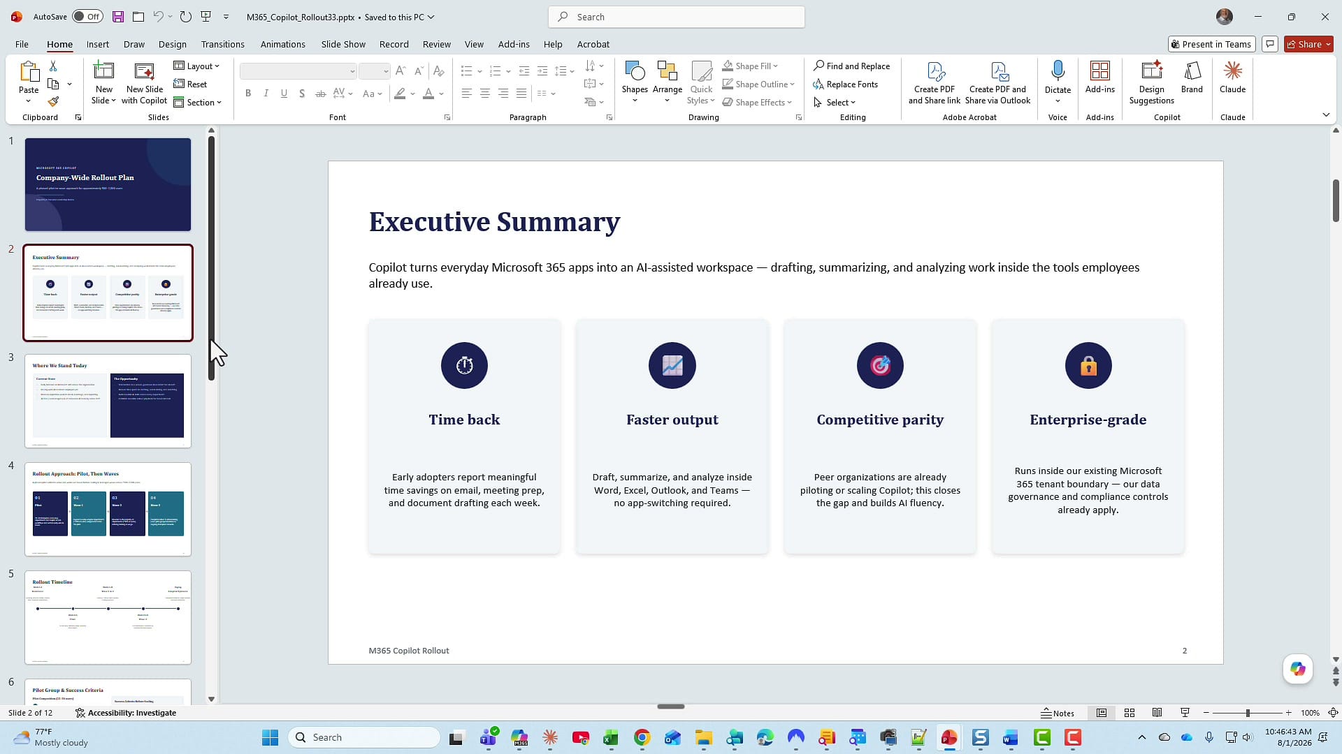Insert a New Slide icon
Viewport: 1342px width, 754px height.
point(103,71)
